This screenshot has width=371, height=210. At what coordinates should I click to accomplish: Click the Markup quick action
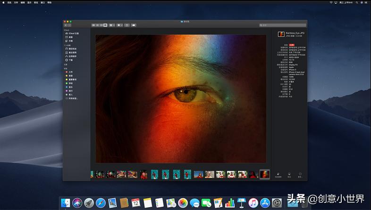point(289,175)
